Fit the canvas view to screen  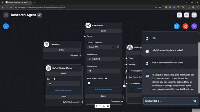pyautogui.click(x=104, y=106)
